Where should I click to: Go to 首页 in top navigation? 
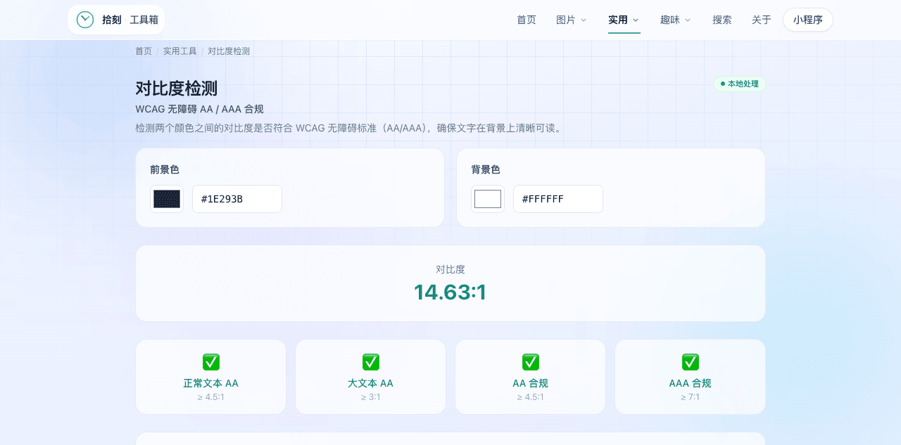[x=527, y=20]
